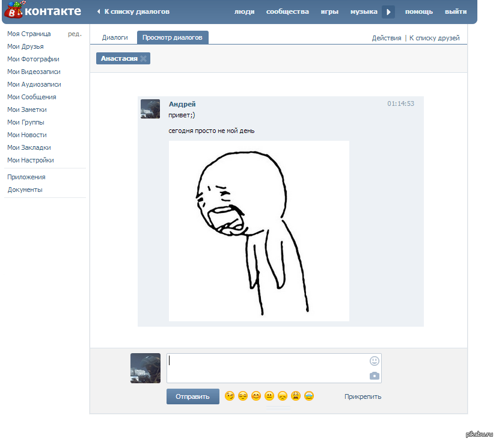Open the emoji picker smiley in message box

pyautogui.click(x=375, y=361)
